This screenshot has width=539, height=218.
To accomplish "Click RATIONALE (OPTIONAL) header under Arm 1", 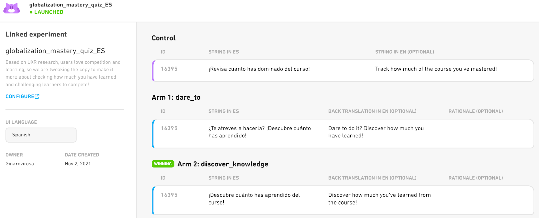I will click(476, 111).
